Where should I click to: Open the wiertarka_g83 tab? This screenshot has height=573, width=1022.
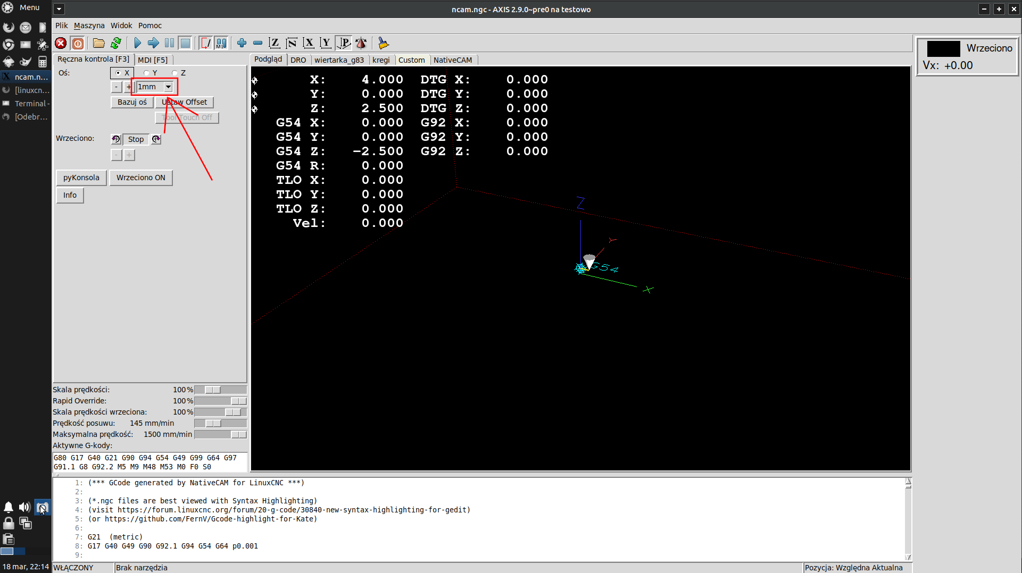pos(339,60)
